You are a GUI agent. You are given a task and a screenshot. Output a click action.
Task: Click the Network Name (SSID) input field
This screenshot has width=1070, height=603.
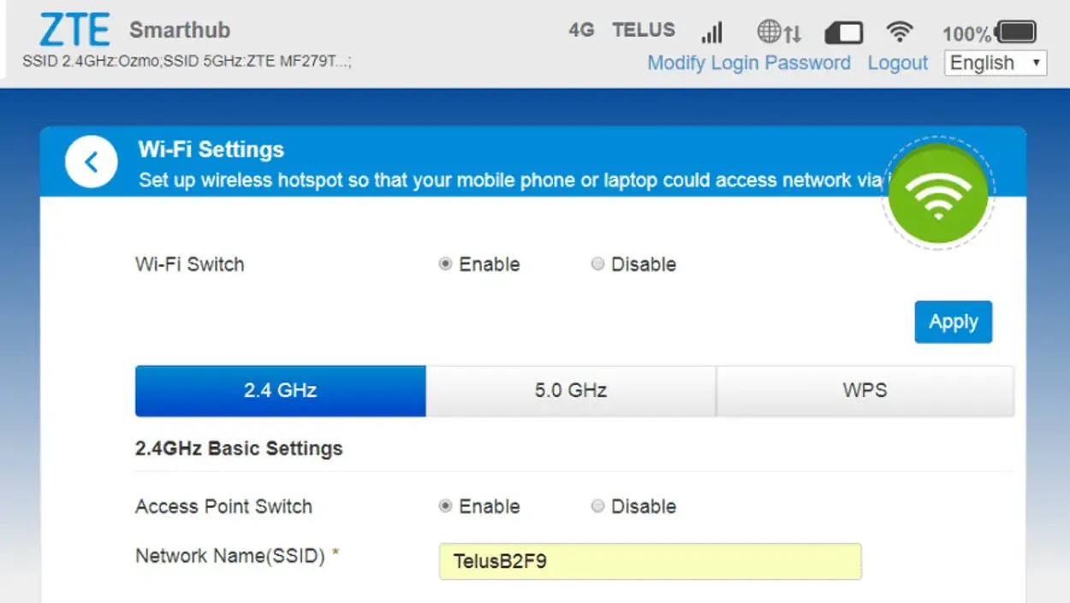click(x=650, y=562)
